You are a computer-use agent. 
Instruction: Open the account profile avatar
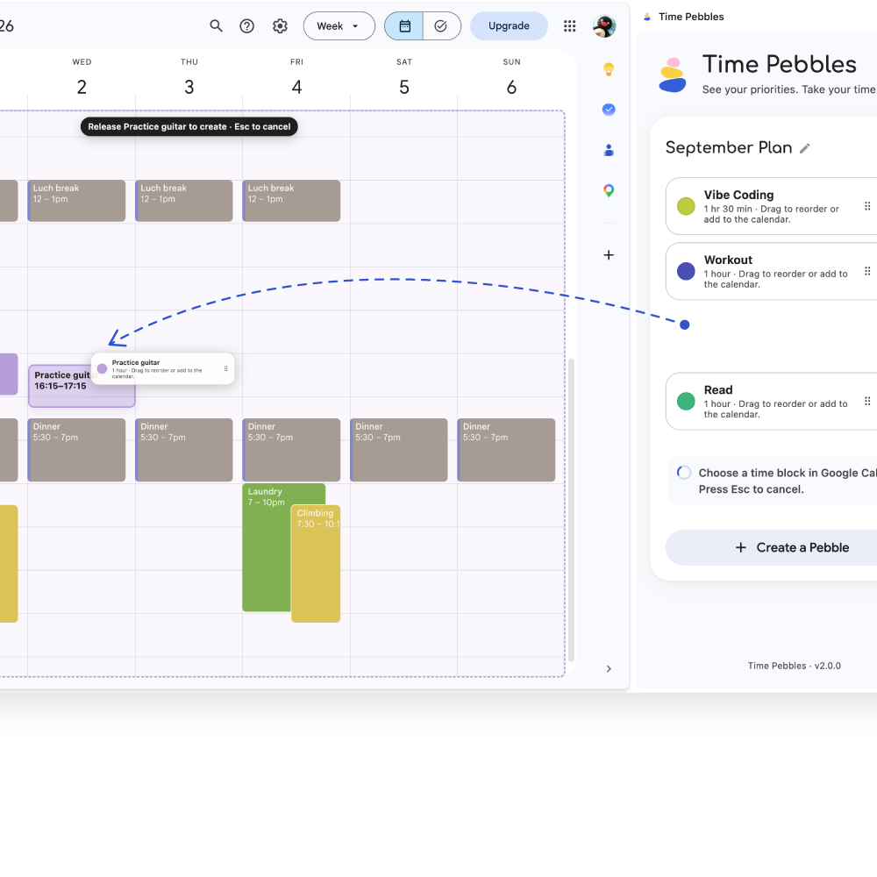[604, 25]
